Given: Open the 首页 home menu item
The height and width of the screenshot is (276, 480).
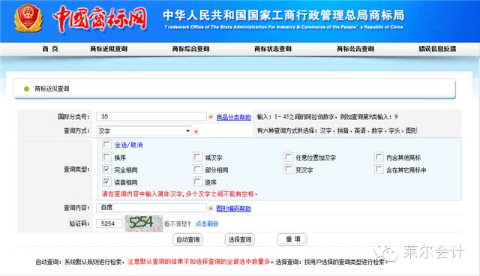Looking at the screenshot, I should pos(50,49).
